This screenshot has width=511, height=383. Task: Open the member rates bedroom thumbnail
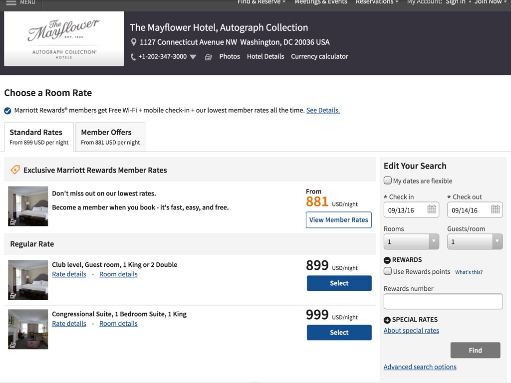28,206
